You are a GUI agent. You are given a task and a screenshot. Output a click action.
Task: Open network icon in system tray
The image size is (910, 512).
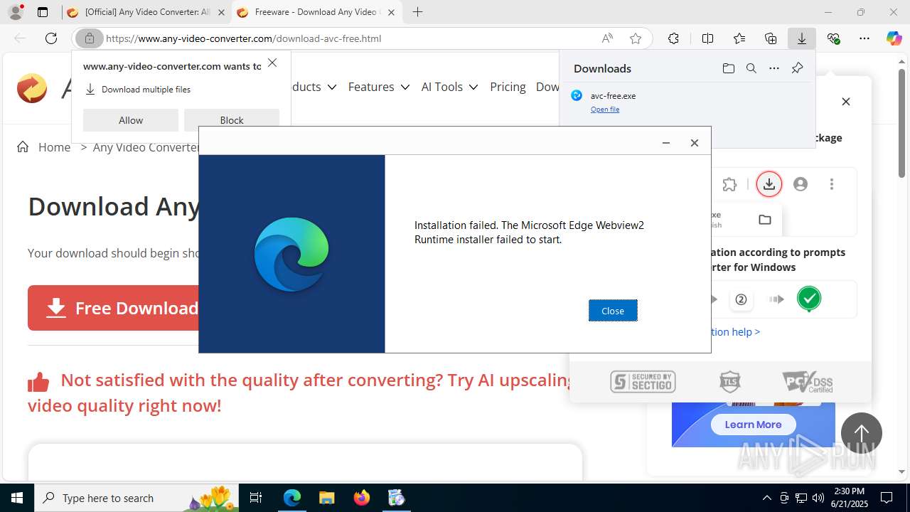click(801, 498)
